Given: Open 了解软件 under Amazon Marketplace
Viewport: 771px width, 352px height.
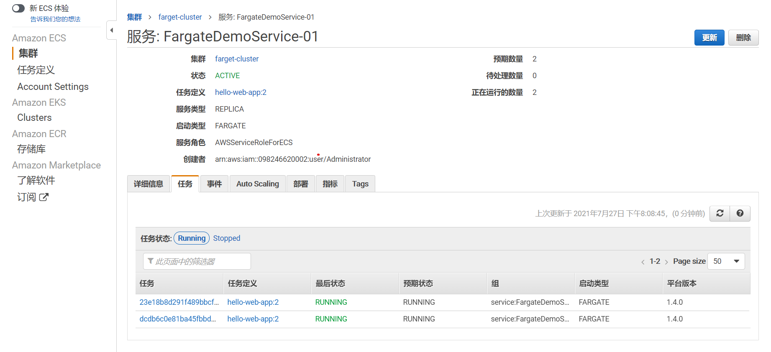Looking at the screenshot, I should coord(36,180).
